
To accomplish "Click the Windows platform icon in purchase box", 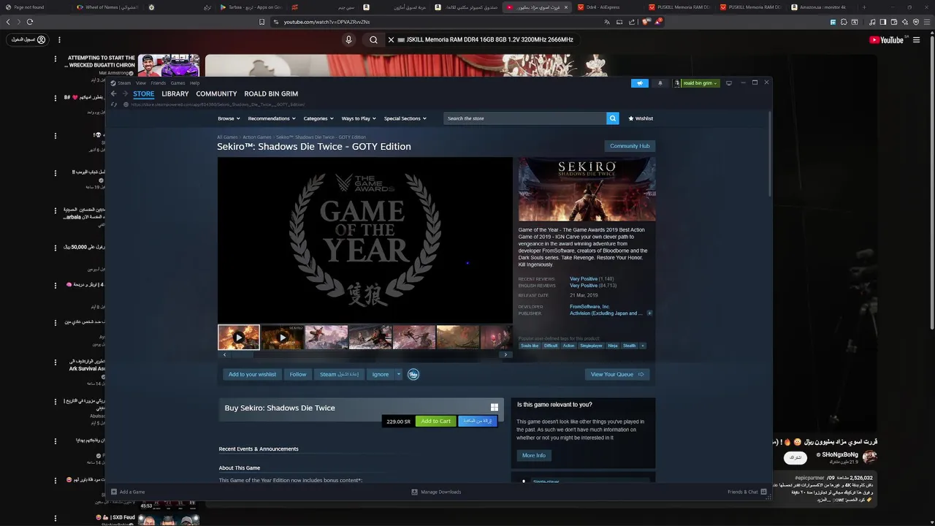I will tap(495, 408).
